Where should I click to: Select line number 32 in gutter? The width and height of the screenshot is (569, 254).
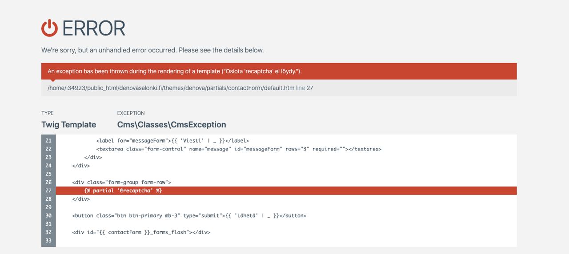click(x=48, y=232)
